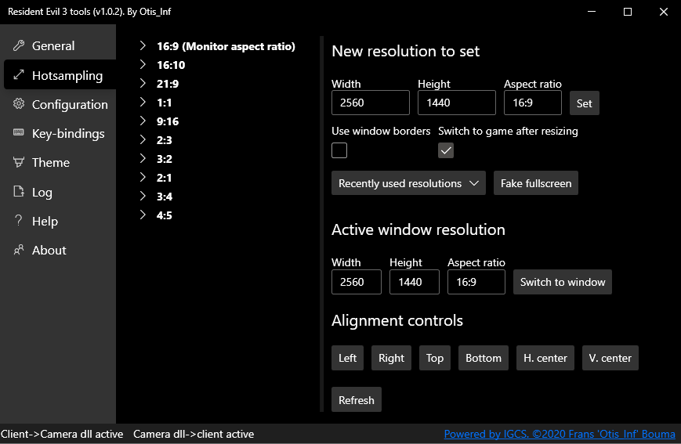Click the Switch to window button
Screen dimensions: 681x444
click(563, 282)
